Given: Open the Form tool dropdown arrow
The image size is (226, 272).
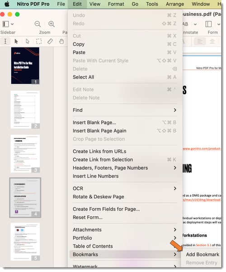Looking at the screenshot, I should point(219,24).
